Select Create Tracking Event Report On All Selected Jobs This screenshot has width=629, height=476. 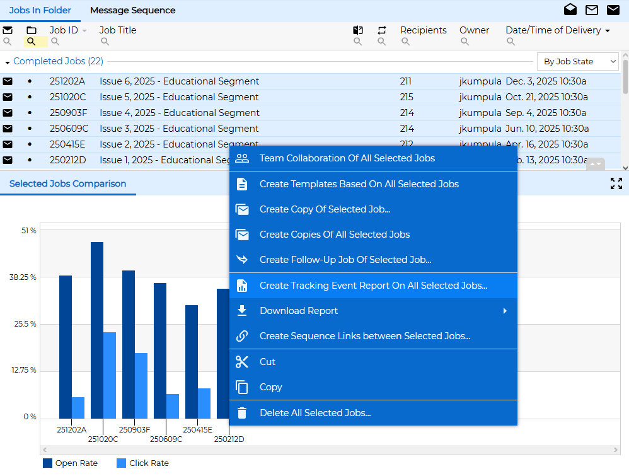click(372, 286)
